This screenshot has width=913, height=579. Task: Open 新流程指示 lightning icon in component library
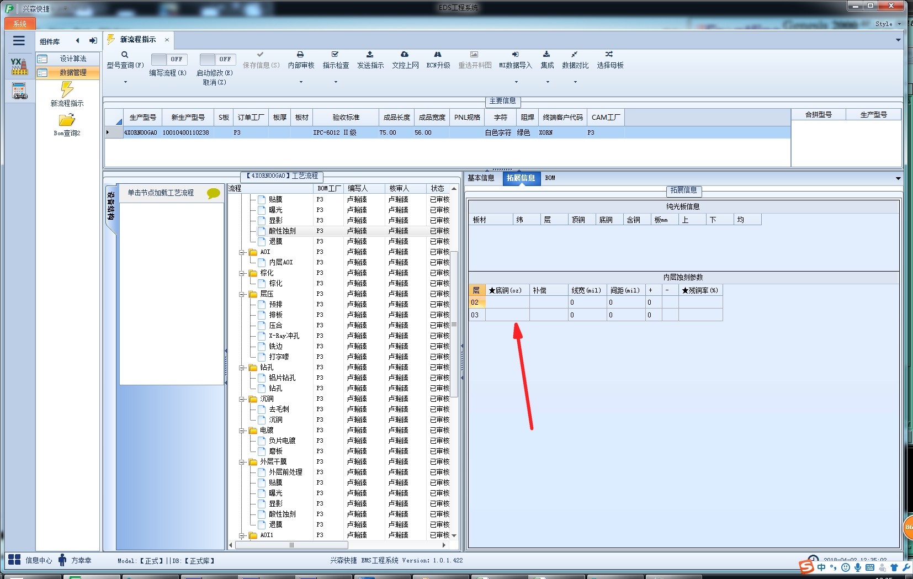[67, 89]
